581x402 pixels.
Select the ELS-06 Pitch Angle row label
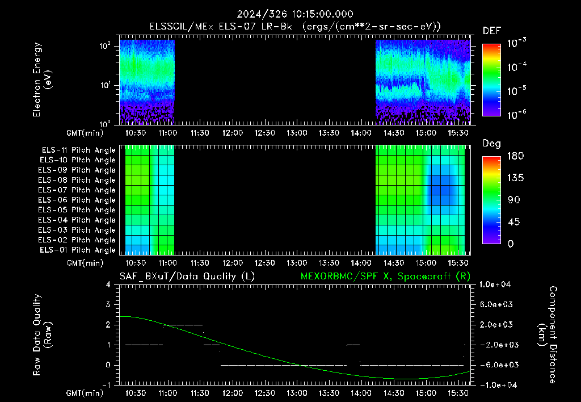[x=77, y=200]
